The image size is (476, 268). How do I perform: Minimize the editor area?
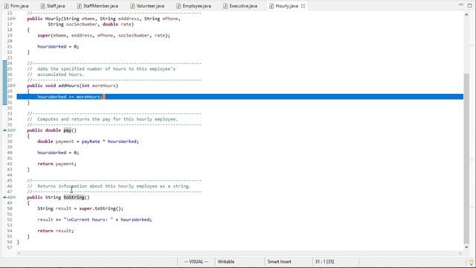[x=461, y=5]
